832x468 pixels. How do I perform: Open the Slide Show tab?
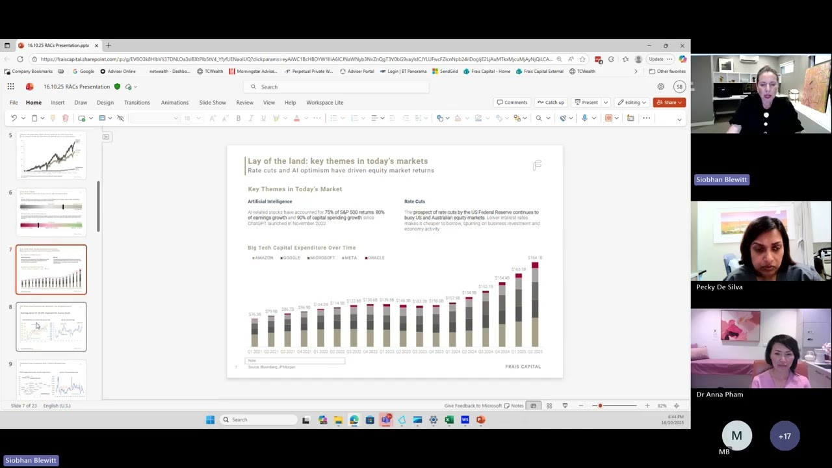point(213,102)
